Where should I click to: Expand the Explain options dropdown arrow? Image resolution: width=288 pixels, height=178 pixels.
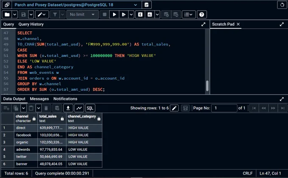coord(157,14)
